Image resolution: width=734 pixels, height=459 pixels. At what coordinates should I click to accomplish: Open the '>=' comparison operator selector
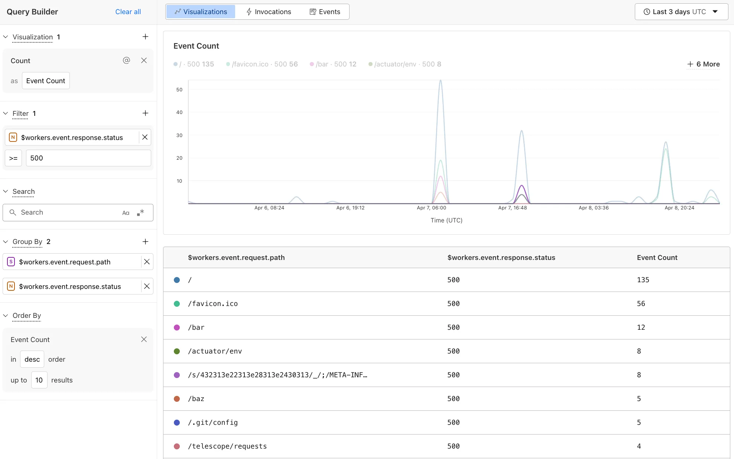[x=13, y=158]
